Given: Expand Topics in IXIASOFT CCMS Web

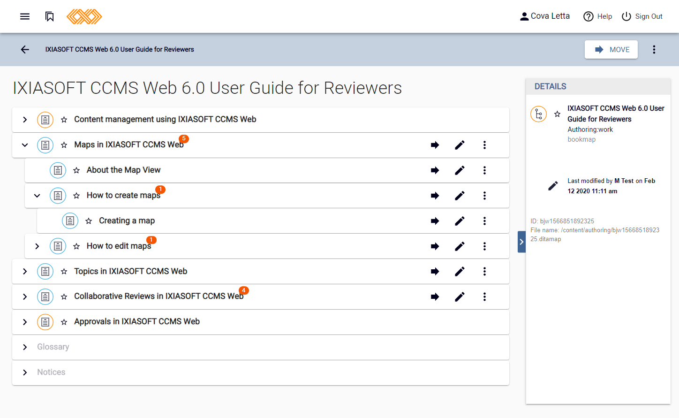Looking at the screenshot, I should 25,272.
